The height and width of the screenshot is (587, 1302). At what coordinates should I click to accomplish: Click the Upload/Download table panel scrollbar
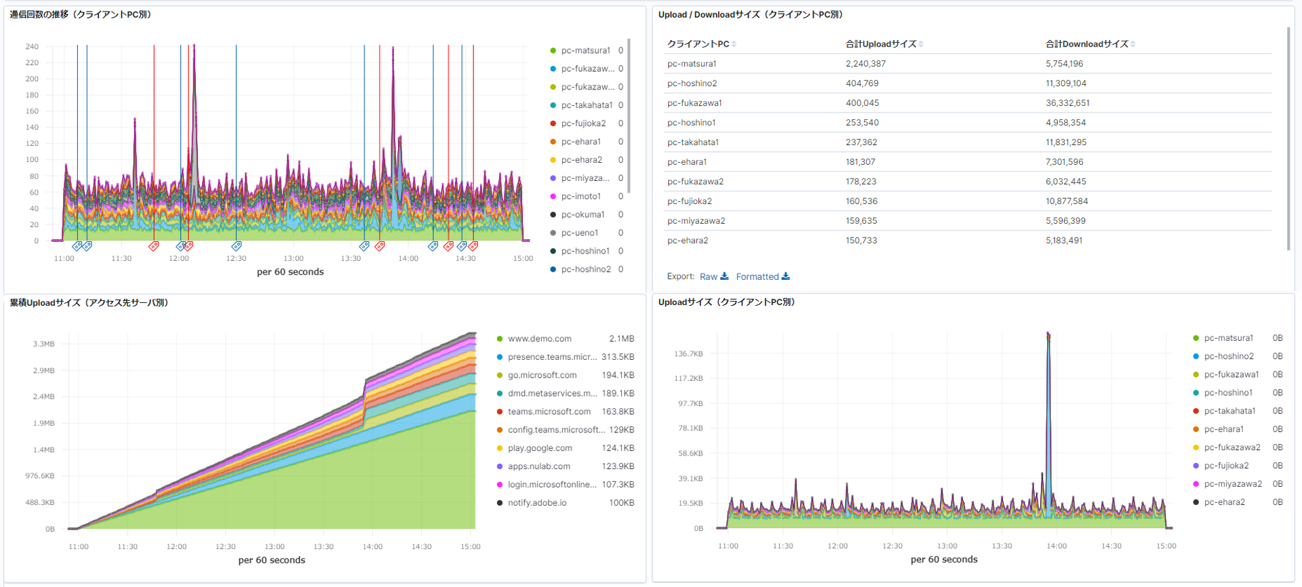click(1288, 139)
